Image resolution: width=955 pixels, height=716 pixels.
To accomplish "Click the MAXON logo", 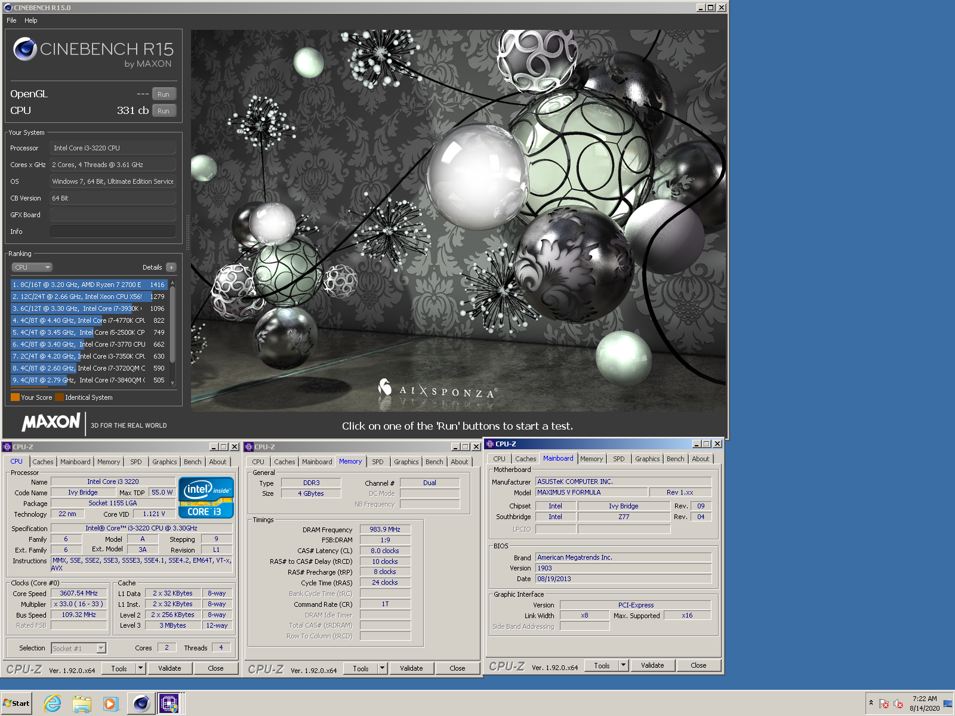I will (51, 422).
